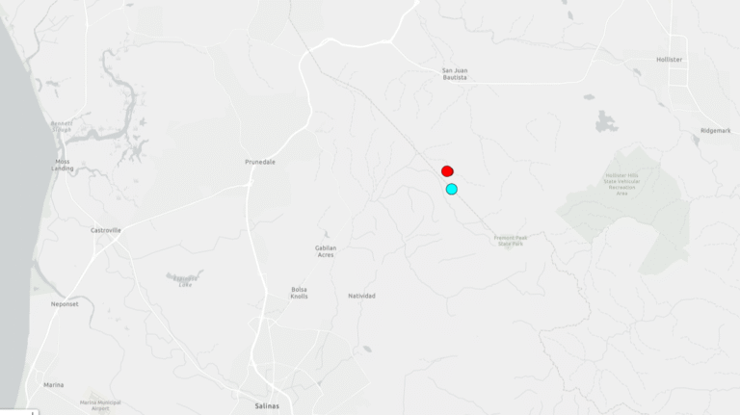This screenshot has width=740, height=415.
Task: Click the Fremont Peak State Park label
Action: click(x=511, y=241)
